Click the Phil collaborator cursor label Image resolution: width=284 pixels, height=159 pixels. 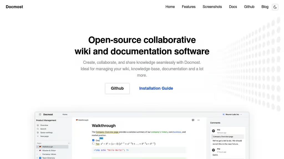tap(101, 138)
